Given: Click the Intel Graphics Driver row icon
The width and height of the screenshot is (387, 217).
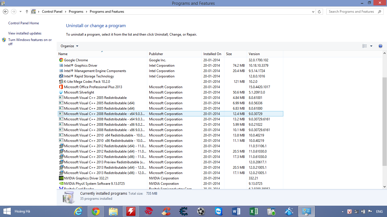Looking at the screenshot, I should tap(61, 65).
